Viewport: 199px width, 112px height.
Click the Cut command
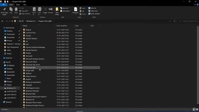pyautogui.click(x=21, y=8)
